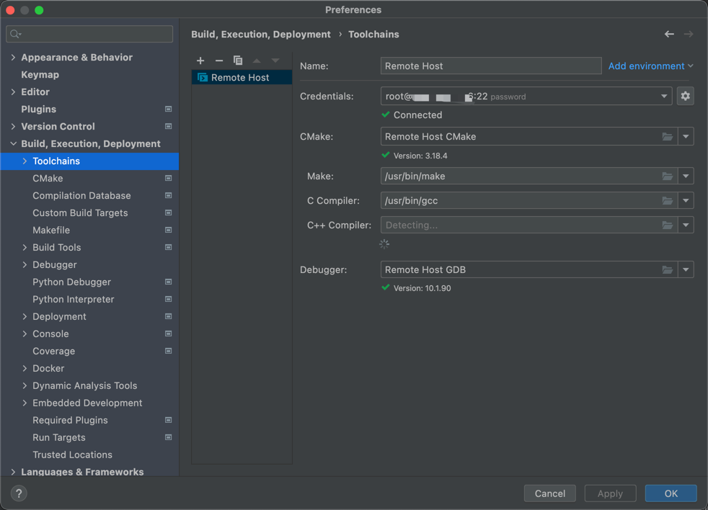Select Python Interpreter settings page
708x510 pixels.
click(73, 300)
